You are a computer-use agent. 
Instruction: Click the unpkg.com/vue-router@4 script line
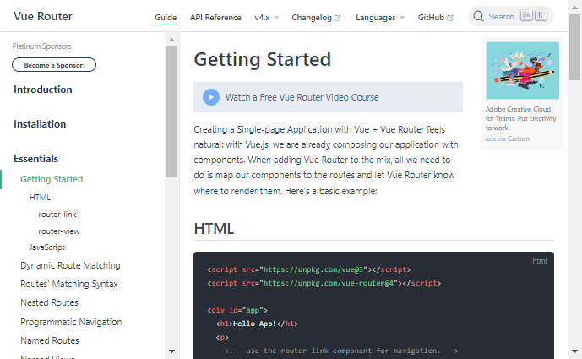[324, 283]
